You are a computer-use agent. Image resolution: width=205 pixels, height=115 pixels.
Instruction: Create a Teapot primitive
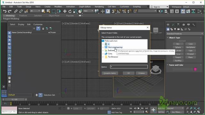click(x=178, y=57)
